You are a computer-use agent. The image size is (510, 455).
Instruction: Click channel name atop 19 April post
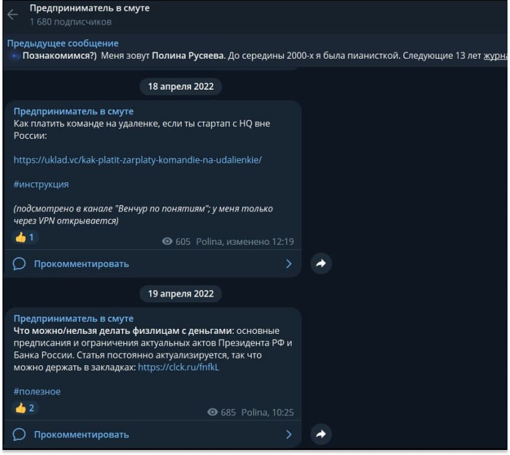73,319
